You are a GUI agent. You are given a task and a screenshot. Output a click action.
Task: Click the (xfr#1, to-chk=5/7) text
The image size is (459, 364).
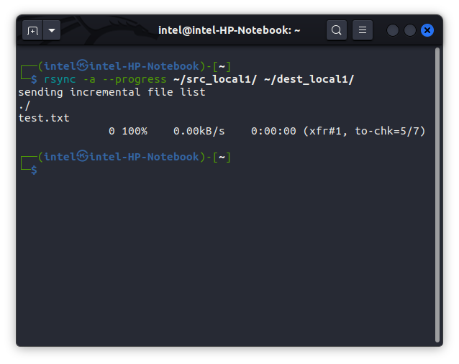(x=364, y=131)
